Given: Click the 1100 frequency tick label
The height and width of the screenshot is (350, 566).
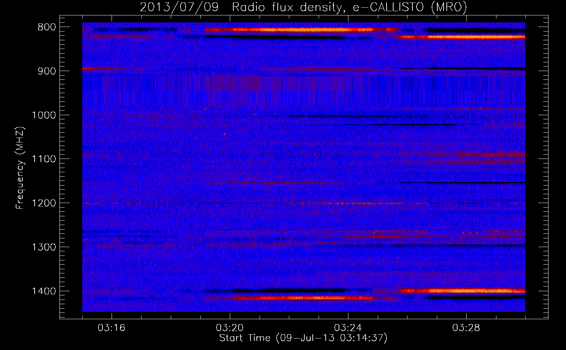Looking at the screenshot, I should (44, 159).
